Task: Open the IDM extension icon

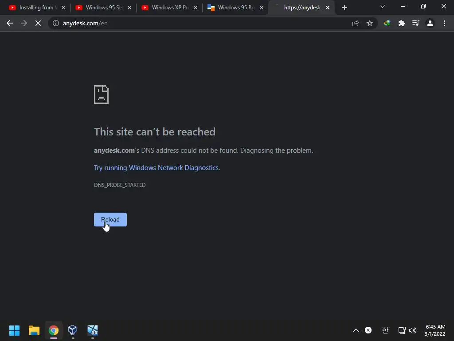Action: click(x=387, y=23)
